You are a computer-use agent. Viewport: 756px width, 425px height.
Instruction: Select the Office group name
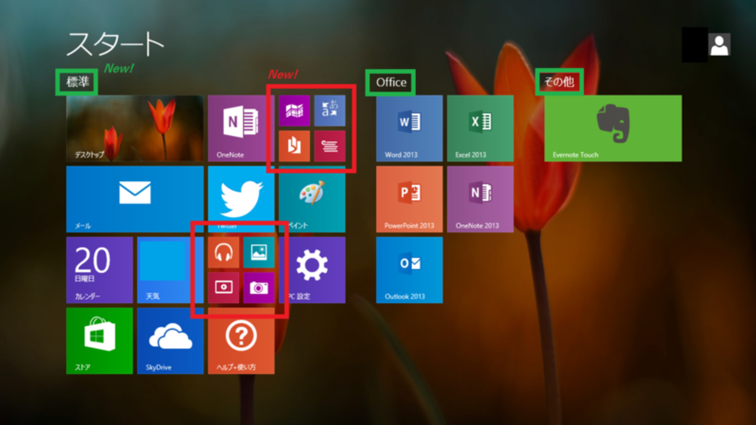pyautogui.click(x=391, y=82)
